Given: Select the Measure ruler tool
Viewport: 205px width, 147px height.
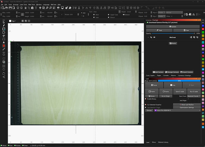Looking at the screenshot, I should point(4,49).
